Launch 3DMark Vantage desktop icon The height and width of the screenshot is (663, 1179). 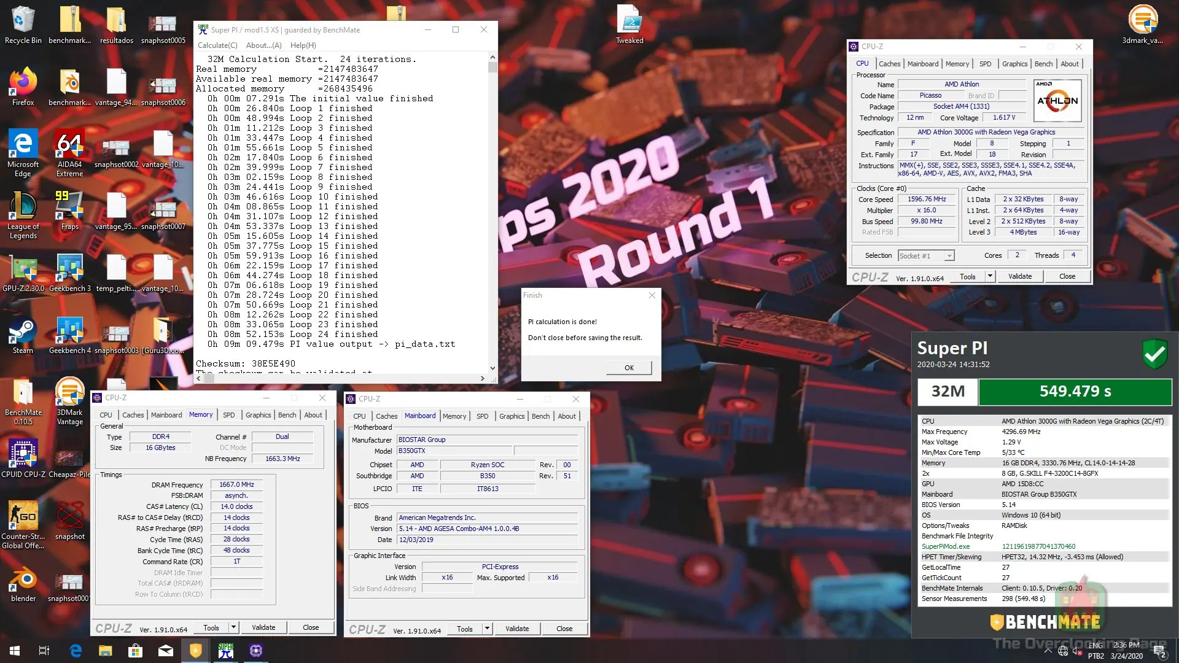[69, 401]
